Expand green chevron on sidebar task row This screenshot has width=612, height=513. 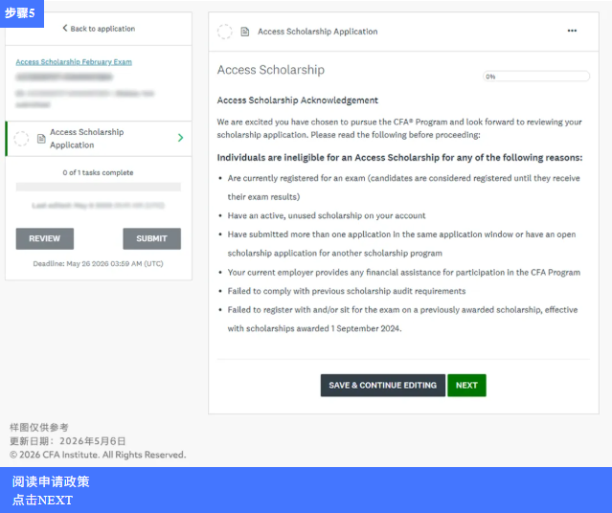[180, 138]
